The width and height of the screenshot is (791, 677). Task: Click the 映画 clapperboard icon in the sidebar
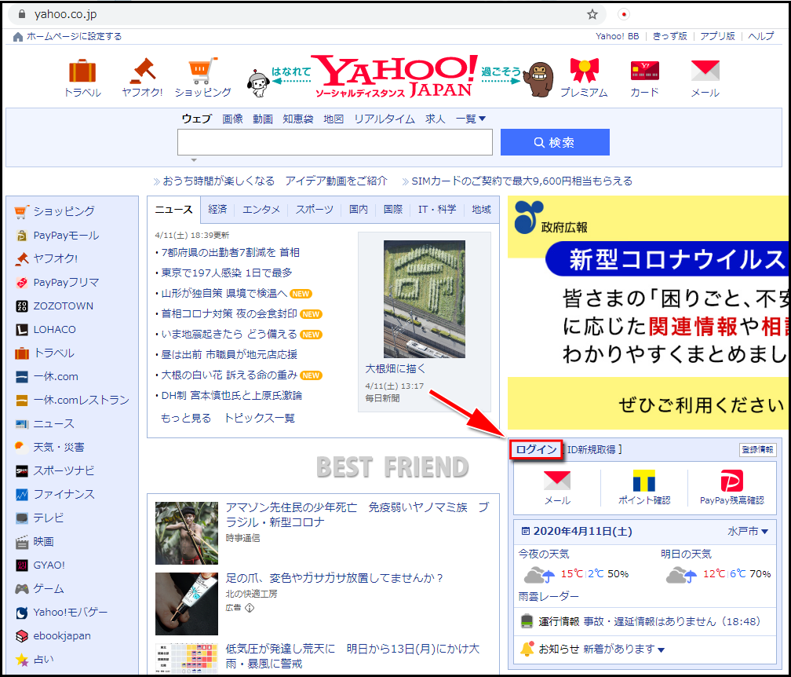pyautogui.click(x=22, y=542)
